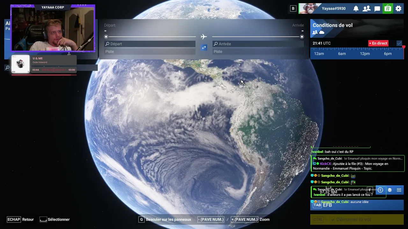Click the 21:41 UTC time readout
The width and height of the screenshot is (408, 229).
point(322,43)
